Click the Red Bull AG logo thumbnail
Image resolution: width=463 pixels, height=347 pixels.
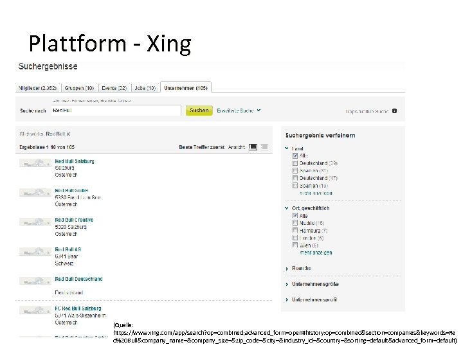pyautogui.click(x=35, y=251)
